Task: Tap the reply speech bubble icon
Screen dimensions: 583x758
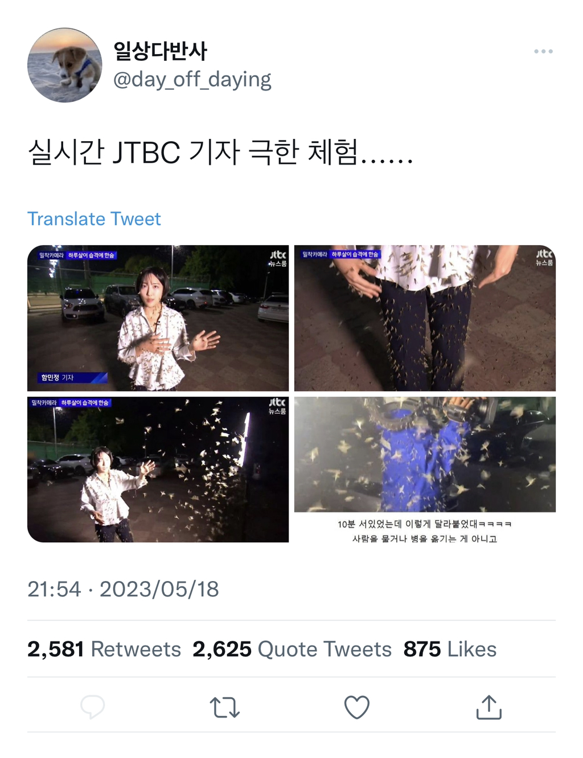Action: click(x=92, y=707)
